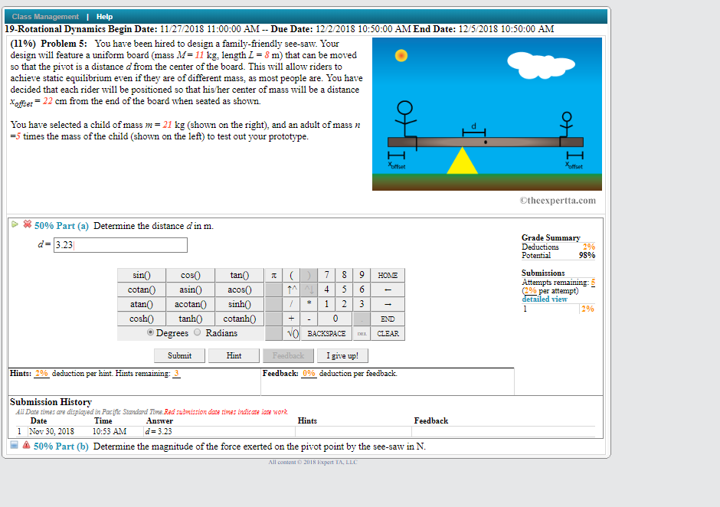Open the Help menu
Viewport: 720px width, 507px height.
(x=104, y=16)
